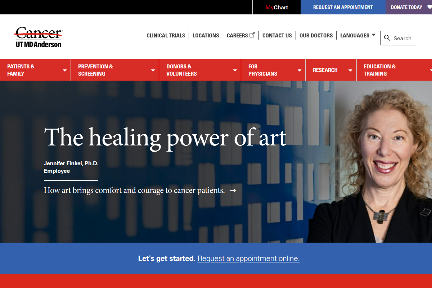Open the Donors & Volunteers dropdown
Image resolution: width=432 pixels, height=288 pixels.
[x=200, y=70]
